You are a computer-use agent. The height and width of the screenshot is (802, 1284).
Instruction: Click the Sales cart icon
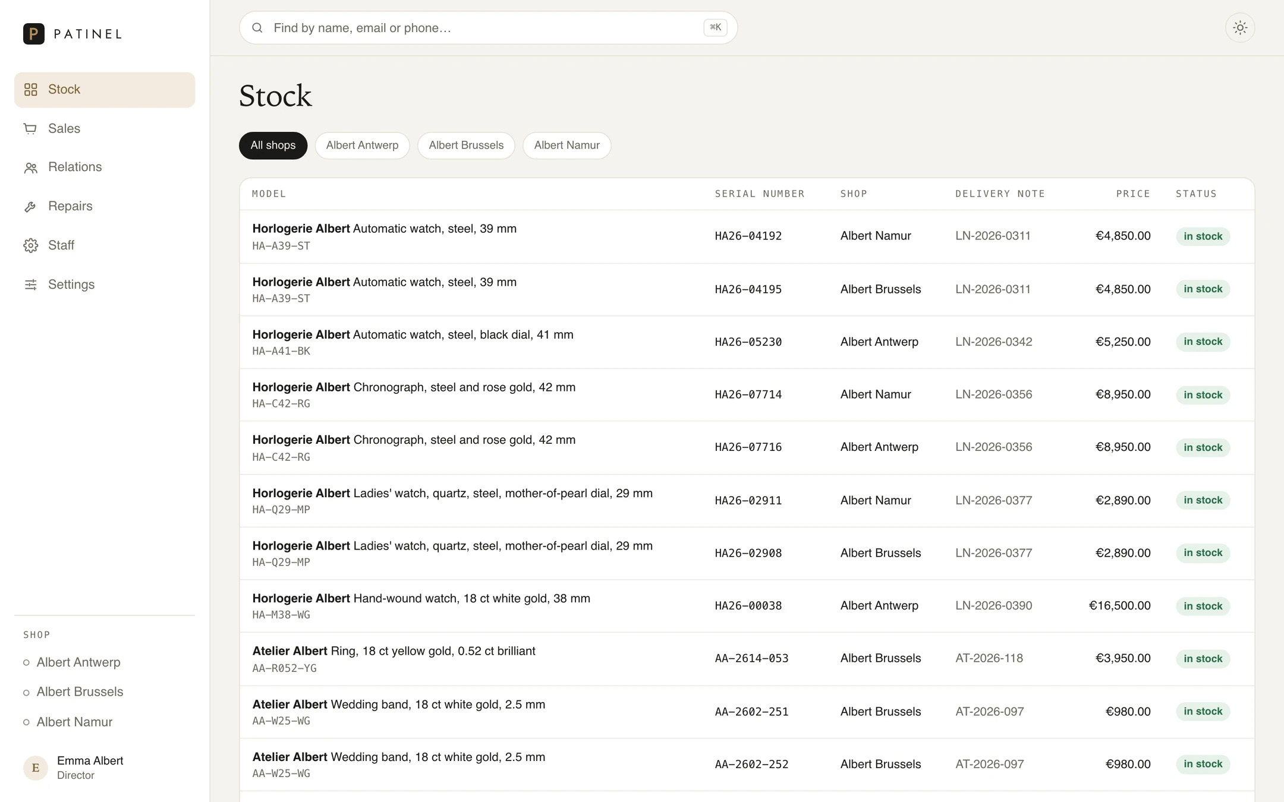(x=30, y=129)
